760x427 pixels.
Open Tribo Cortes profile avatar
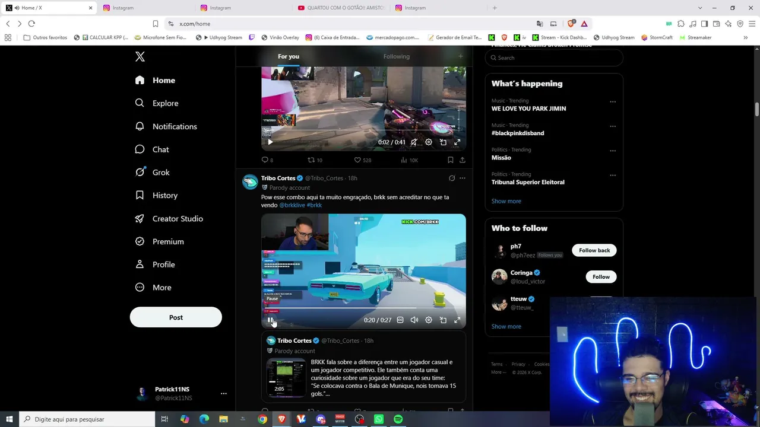pos(250,181)
